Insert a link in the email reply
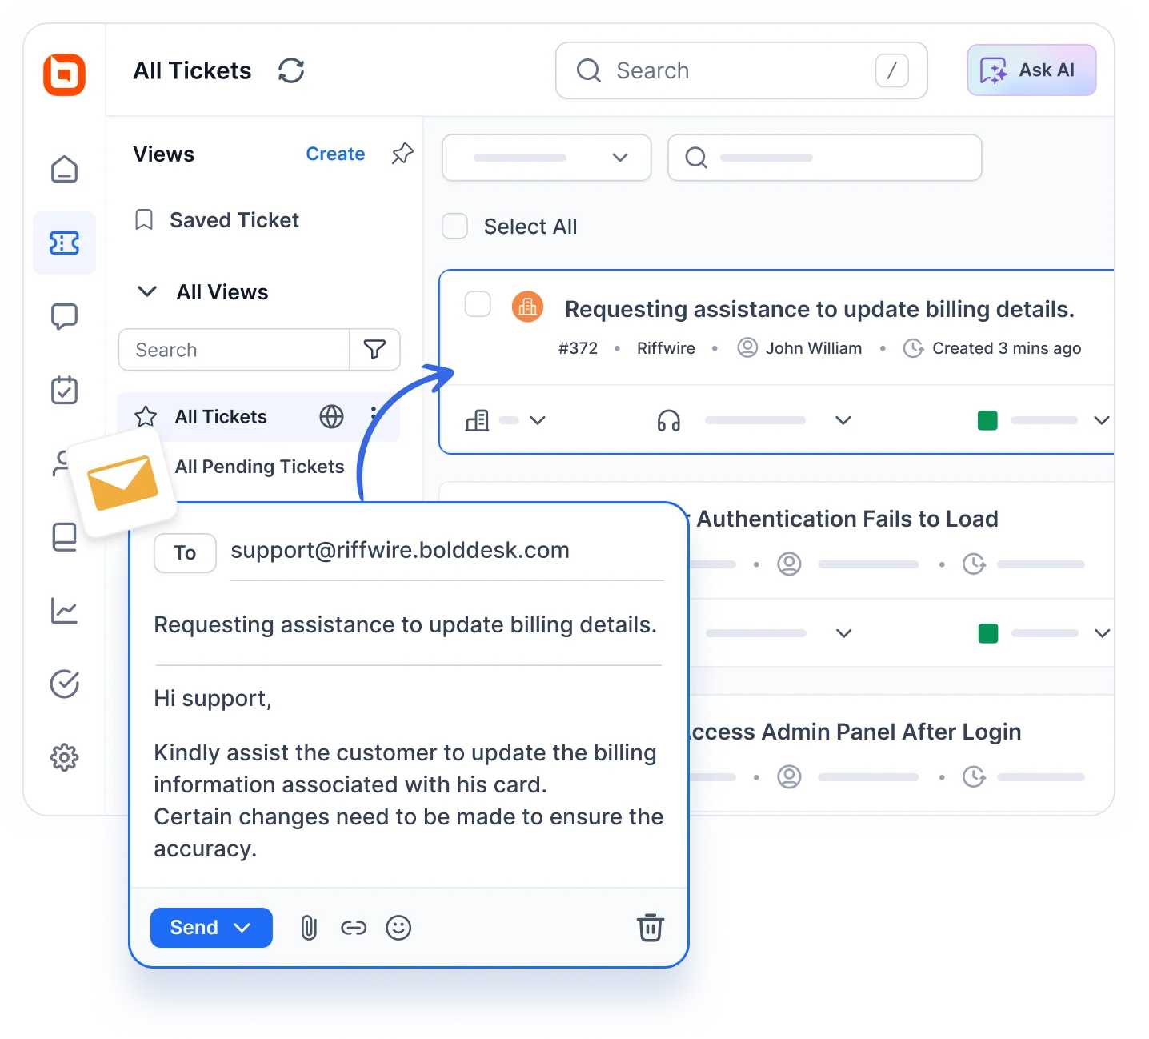 coord(354,928)
